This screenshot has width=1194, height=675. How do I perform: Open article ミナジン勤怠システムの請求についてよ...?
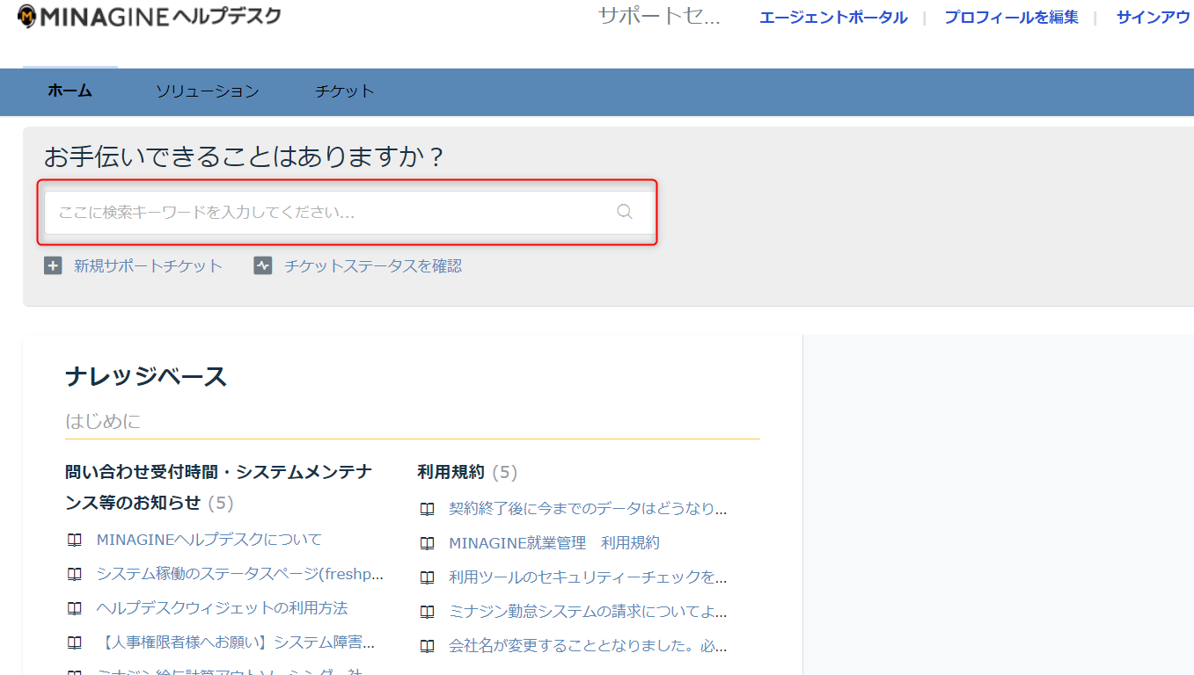click(x=588, y=612)
